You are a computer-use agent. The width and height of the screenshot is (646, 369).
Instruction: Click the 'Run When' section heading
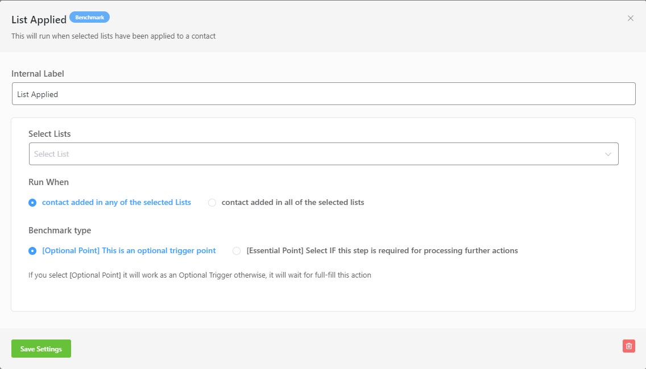click(x=48, y=182)
